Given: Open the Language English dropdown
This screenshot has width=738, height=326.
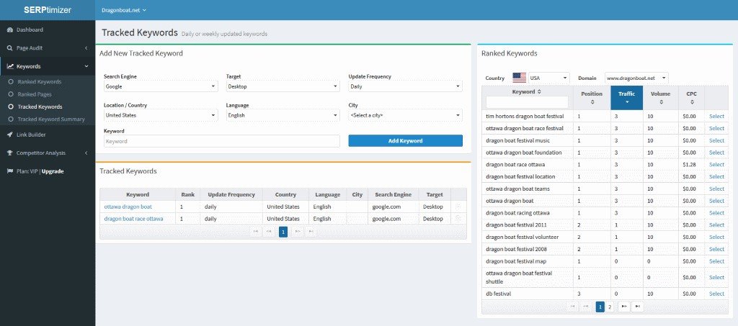Looking at the screenshot, I should coord(283,115).
